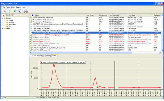This screenshot has height=101, width=164.
Task: Maximize the System Pulse Meter window
Action: pos(159,4)
